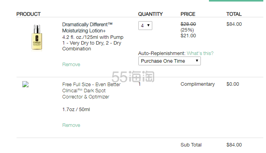Click the broken image icon for free gift
This screenshot has height=153, width=266.
(x=25, y=84)
